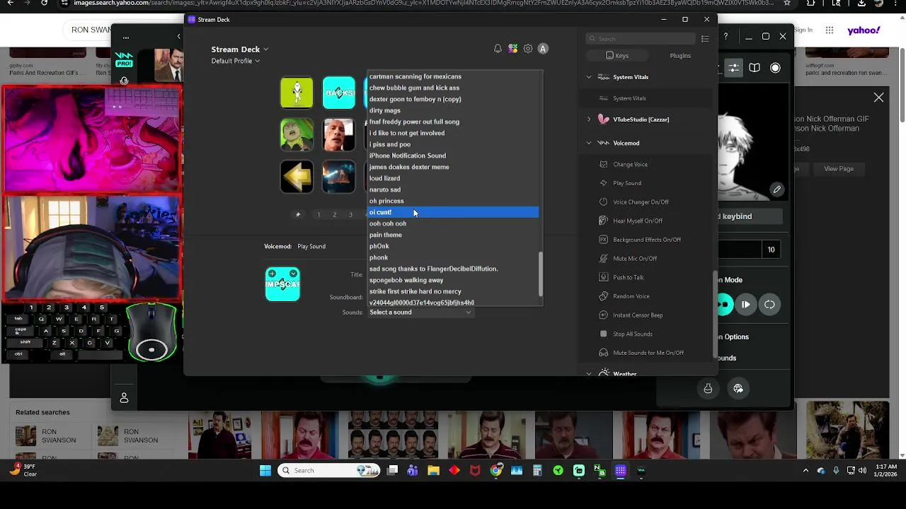
Task: Collapse the System Vitals category
Action: point(589,77)
